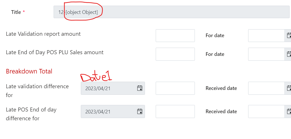
Task: Click the Title field showing 12-[object Object]
Action: 170,12
